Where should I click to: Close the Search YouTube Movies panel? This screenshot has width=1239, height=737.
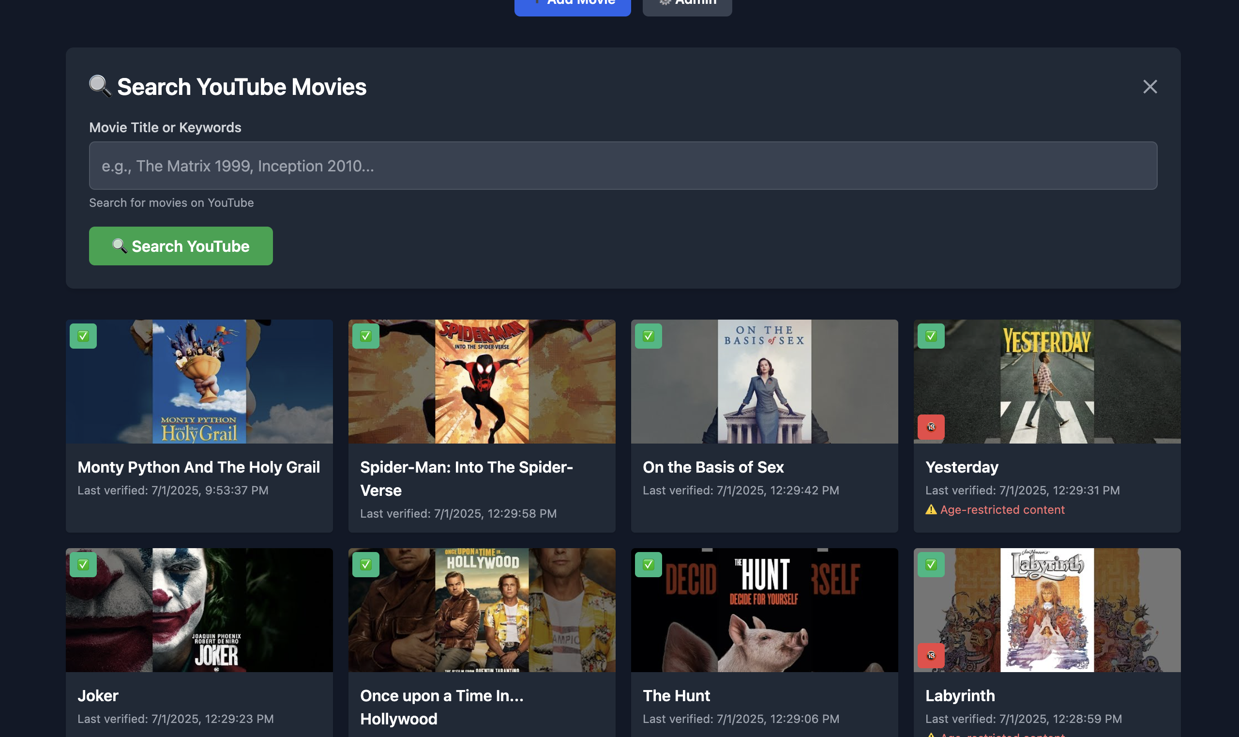click(x=1149, y=87)
